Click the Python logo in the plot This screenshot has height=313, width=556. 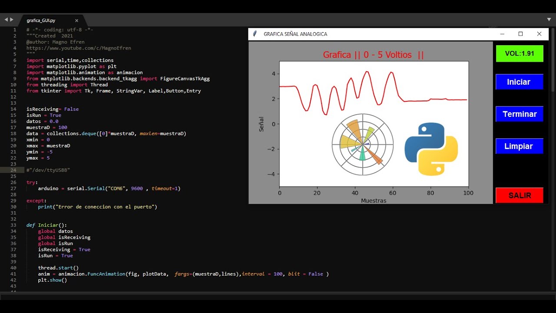point(431,149)
